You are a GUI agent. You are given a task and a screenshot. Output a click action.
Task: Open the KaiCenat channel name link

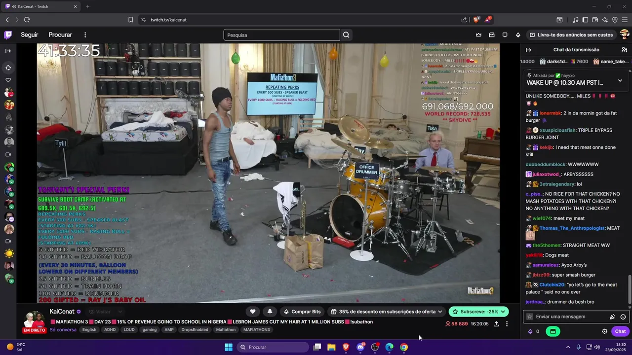point(62,312)
